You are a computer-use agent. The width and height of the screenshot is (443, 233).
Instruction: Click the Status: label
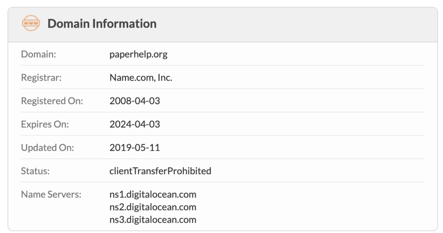coord(35,171)
